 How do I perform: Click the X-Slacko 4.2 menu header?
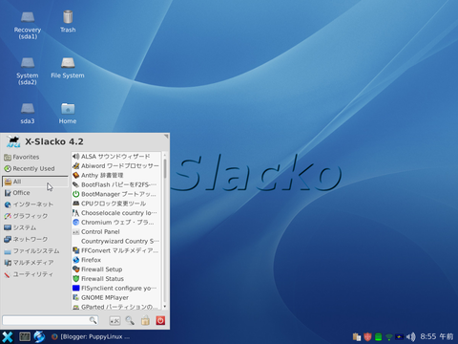tap(54, 141)
